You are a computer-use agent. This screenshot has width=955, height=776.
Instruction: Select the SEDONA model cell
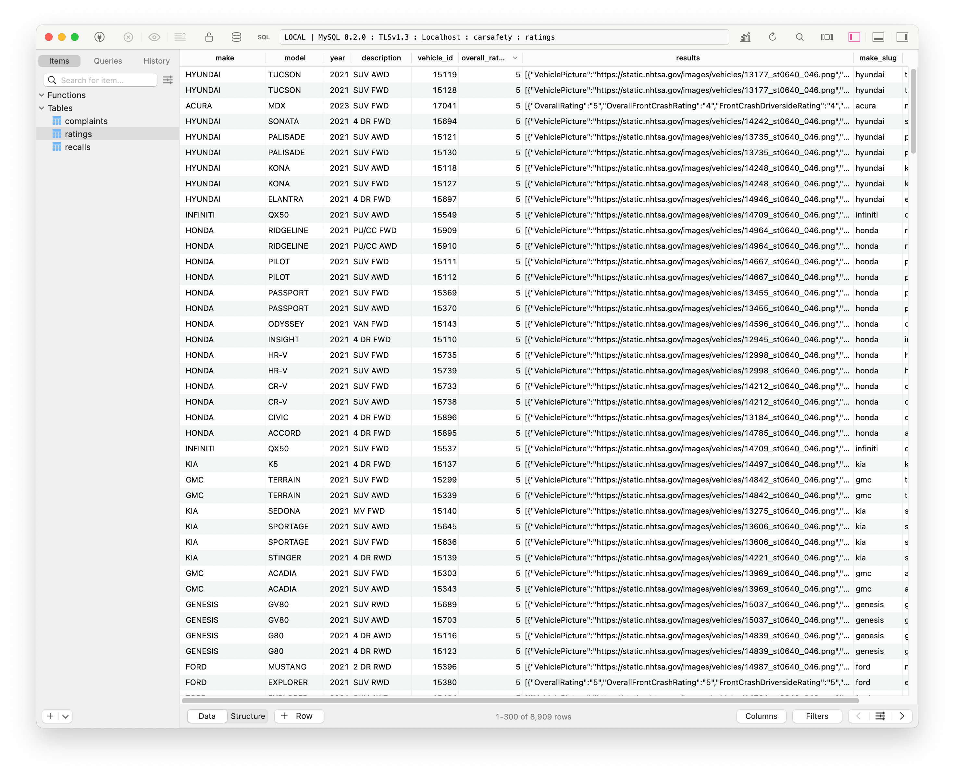click(x=295, y=511)
